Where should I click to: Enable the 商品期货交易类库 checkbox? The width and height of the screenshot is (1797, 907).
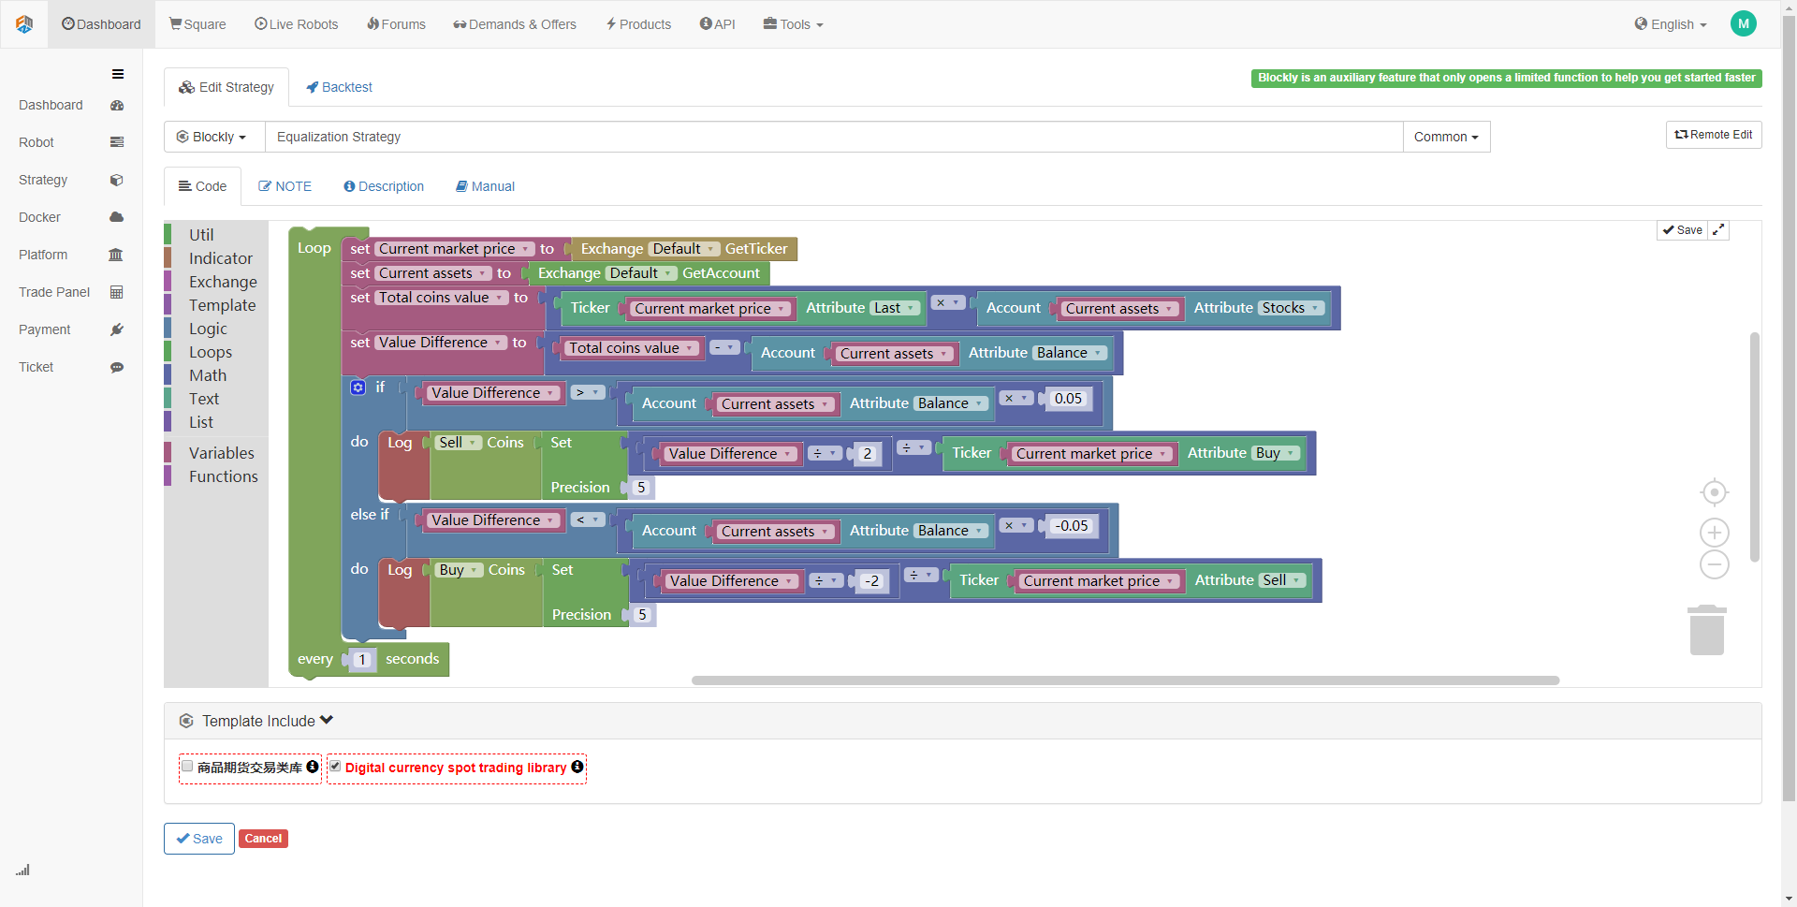click(187, 767)
